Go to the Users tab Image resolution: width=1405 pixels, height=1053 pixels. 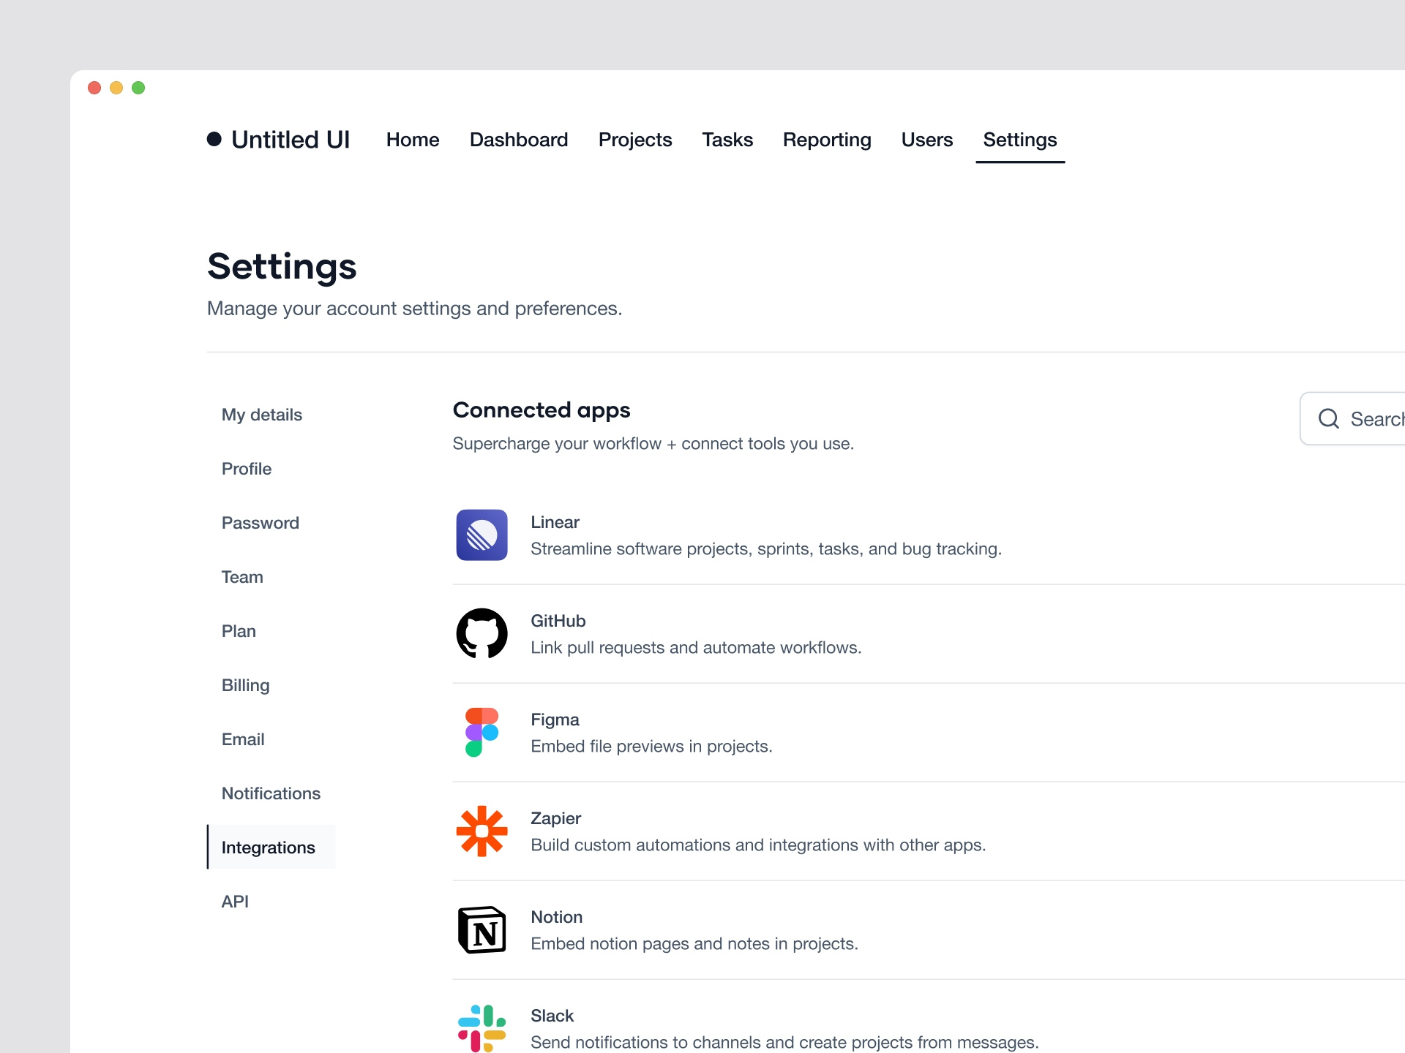point(926,140)
